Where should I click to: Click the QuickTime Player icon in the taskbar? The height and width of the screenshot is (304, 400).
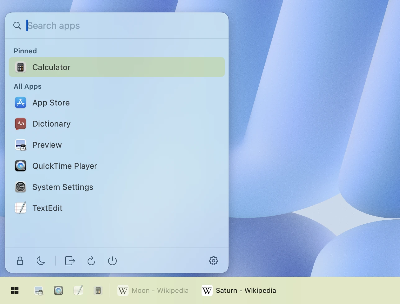click(x=58, y=290)
